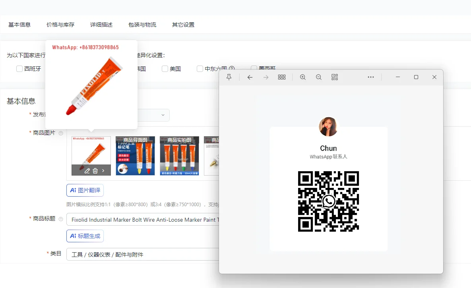Tick the 中东六国 checkbox
This screenshot has height=288, width=471.
[200, 69]
